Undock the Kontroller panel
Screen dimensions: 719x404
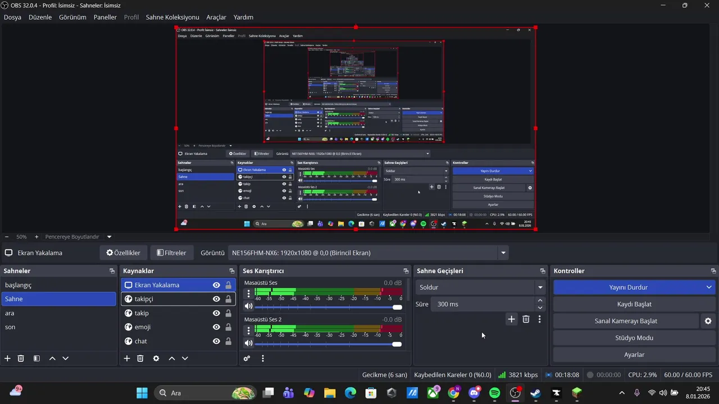click(x=713, y=271)
